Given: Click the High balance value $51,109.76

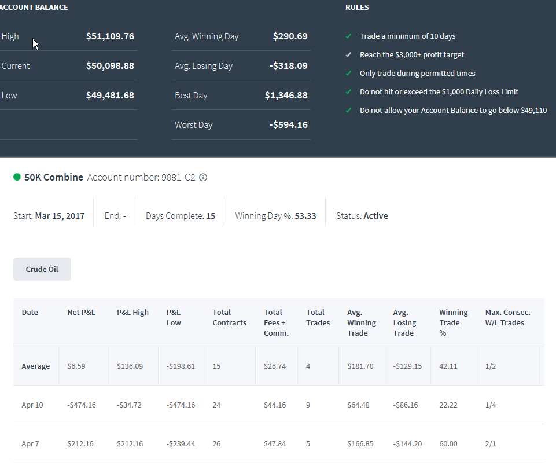Looking at the screenshot, I should [111, 36].
